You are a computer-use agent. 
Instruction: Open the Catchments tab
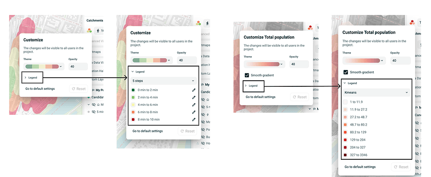click(x=95, y=20)
